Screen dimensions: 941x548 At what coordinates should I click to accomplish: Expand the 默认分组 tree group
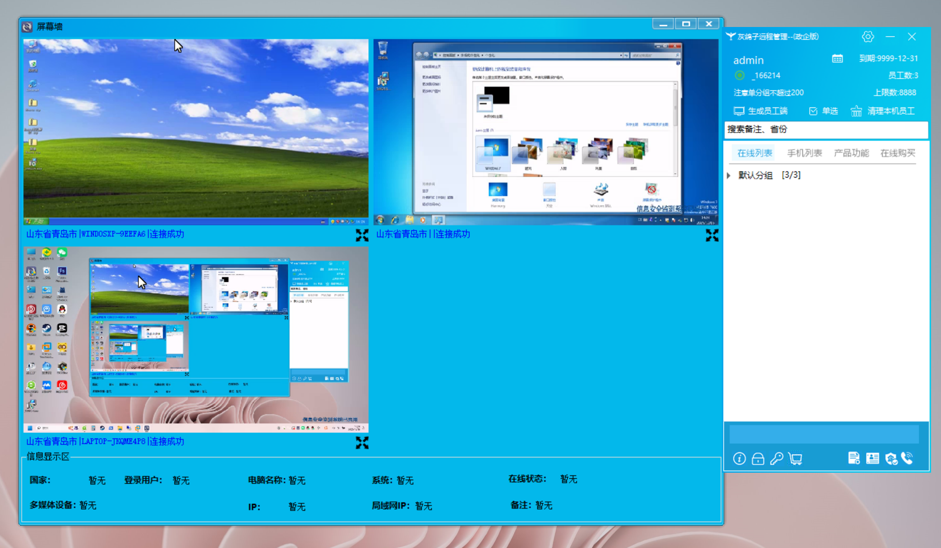click(729, 175)
